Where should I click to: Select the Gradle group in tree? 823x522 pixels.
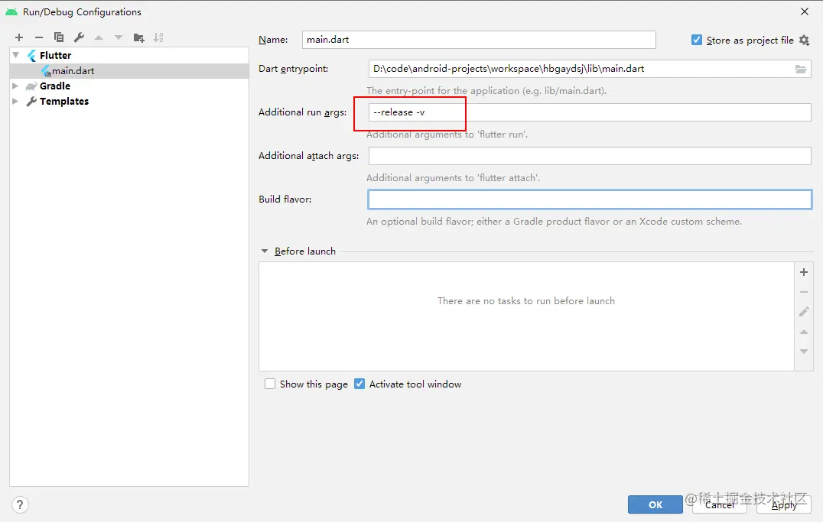click(x=129, y=86)
